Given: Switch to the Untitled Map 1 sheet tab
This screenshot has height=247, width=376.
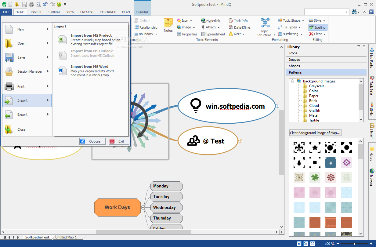Looking at the screenshot, I should [66, 237].
